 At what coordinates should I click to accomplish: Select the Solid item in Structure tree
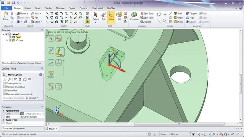pos(19,37)
